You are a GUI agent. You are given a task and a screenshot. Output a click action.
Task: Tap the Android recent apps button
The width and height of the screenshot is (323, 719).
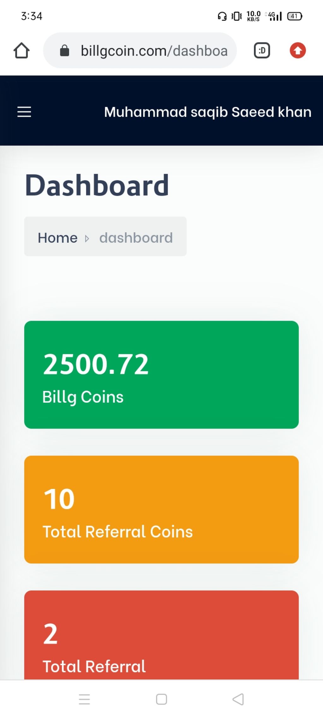point(84,699)
